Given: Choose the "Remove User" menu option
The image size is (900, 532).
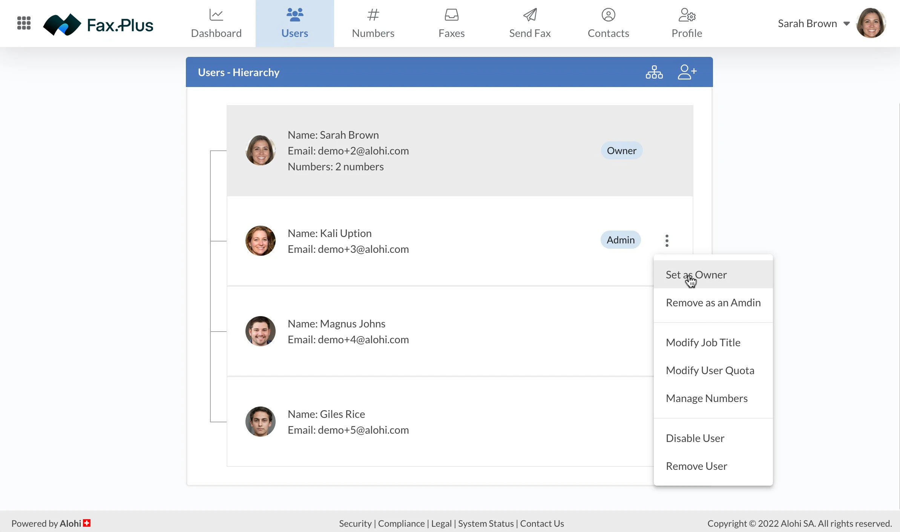Looking at the screenshot, I should tap(696, 466).
